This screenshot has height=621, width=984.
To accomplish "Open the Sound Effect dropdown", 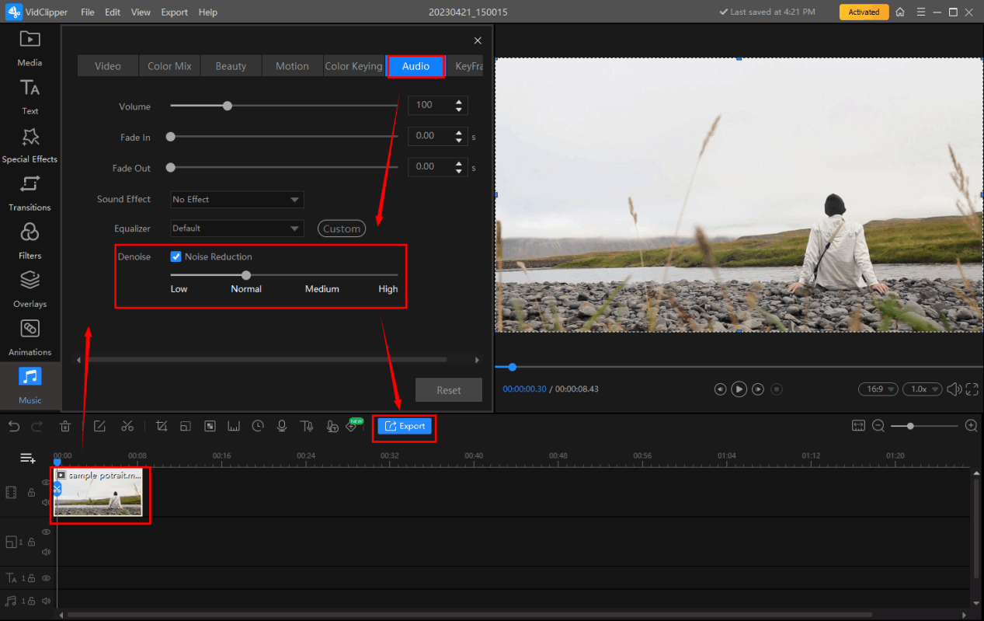I will [x=237, y=200].
